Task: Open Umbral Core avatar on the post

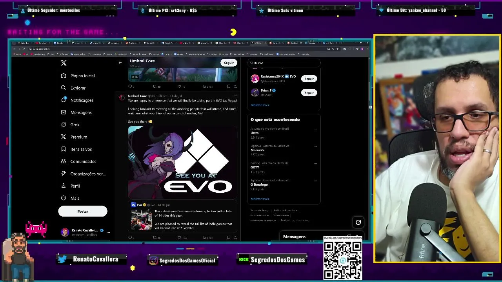Action: (122, 98)
